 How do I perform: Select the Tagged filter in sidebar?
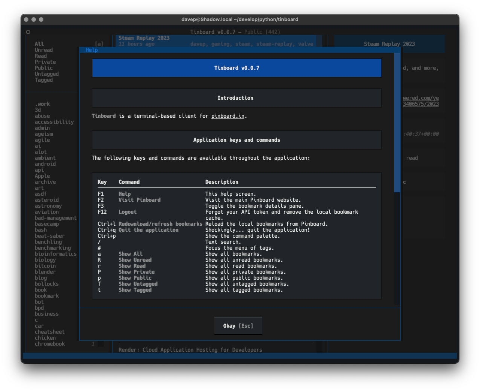point(44,80)
